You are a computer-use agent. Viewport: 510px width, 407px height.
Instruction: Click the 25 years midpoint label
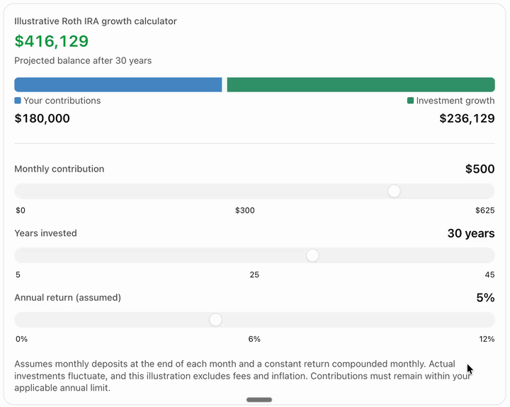pyautogui.click(x=254, y=274)
